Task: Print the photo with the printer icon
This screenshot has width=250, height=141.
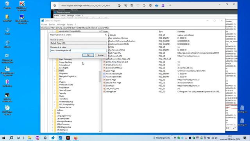Action: click(x=150, y=5)
